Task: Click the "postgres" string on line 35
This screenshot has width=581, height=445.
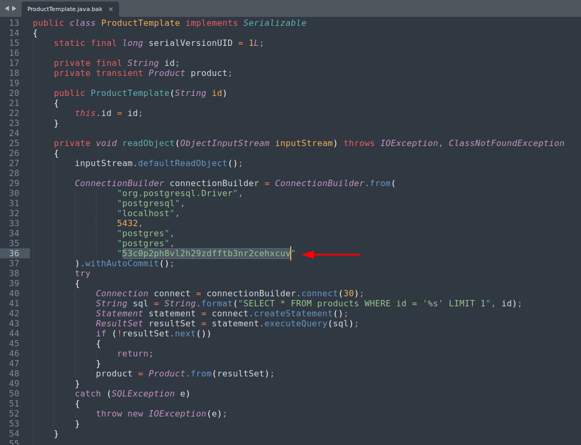Action: tap(143, 243)
